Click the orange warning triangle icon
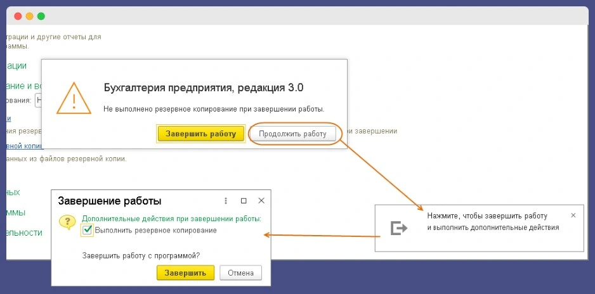The height and width of the screenshot is (294, 595). [74, 98]
